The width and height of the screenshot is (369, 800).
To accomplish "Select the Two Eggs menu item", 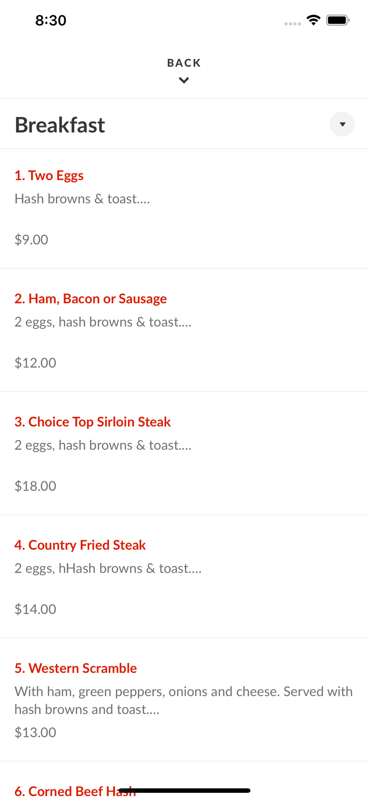I will [49, 176].
